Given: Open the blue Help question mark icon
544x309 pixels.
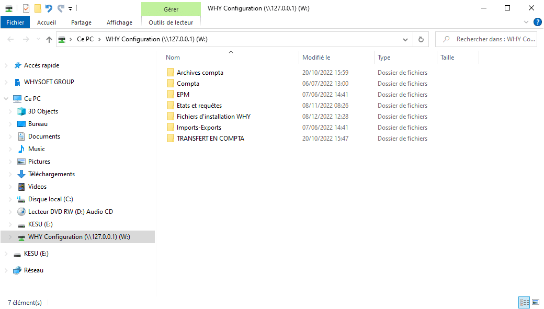Looking at the screenshot, I should pos(537,22).
